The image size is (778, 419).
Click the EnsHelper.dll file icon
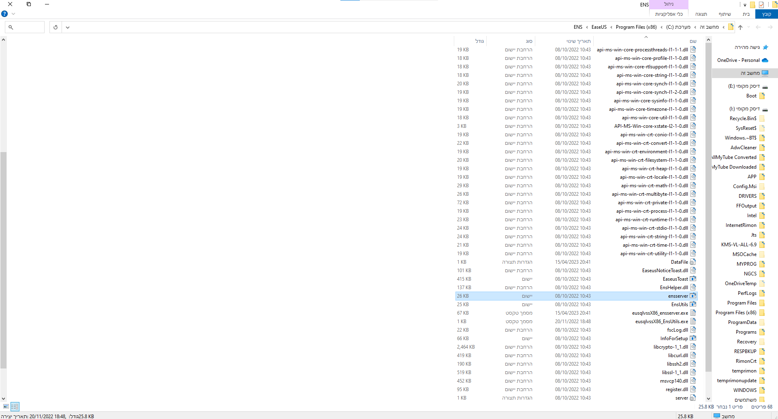point(693,288)
